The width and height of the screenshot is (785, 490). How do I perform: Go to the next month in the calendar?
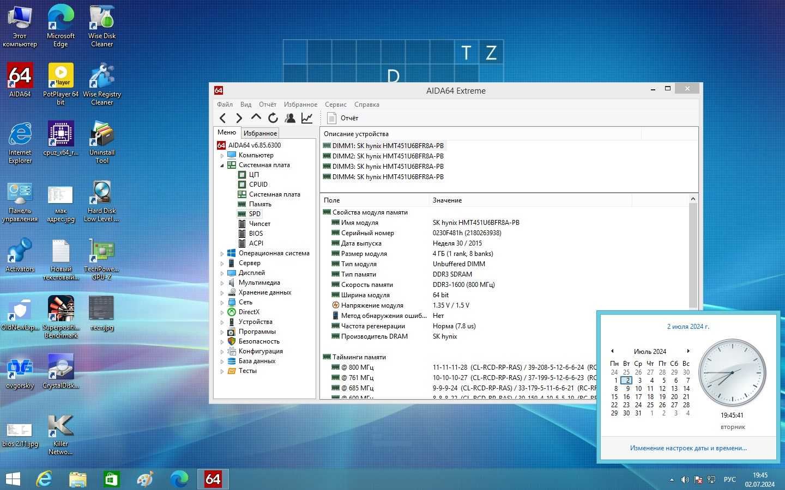pyautogui.click(x=688, y=351)
